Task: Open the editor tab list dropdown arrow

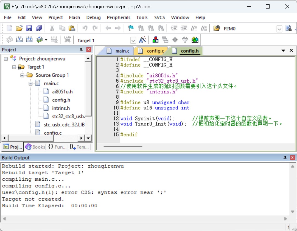Action: pos(283,51)
